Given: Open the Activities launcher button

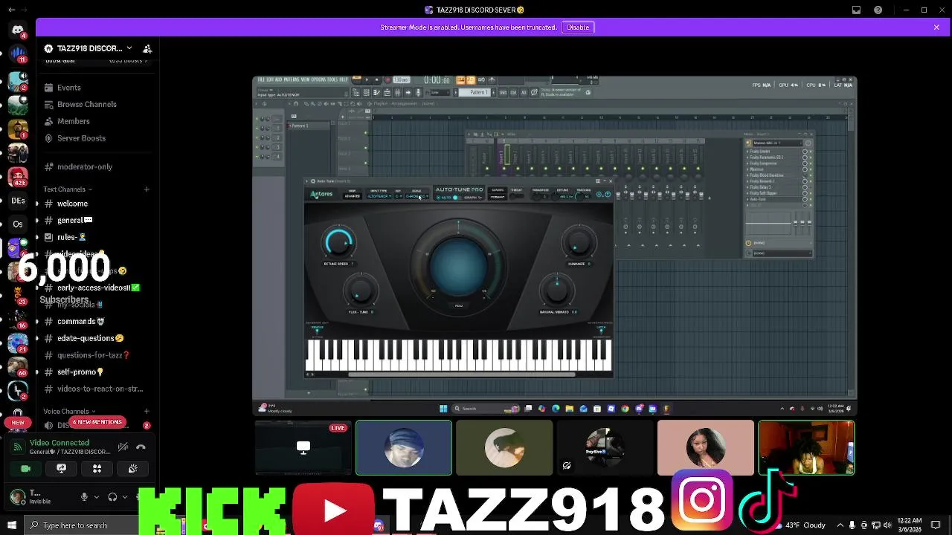Looking at the screenshot, I should click(97, 469).
